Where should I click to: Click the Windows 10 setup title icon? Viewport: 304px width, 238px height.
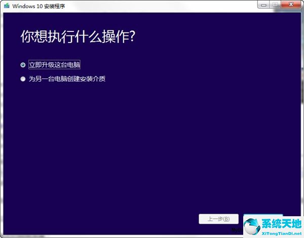click(x=7, y=6)
